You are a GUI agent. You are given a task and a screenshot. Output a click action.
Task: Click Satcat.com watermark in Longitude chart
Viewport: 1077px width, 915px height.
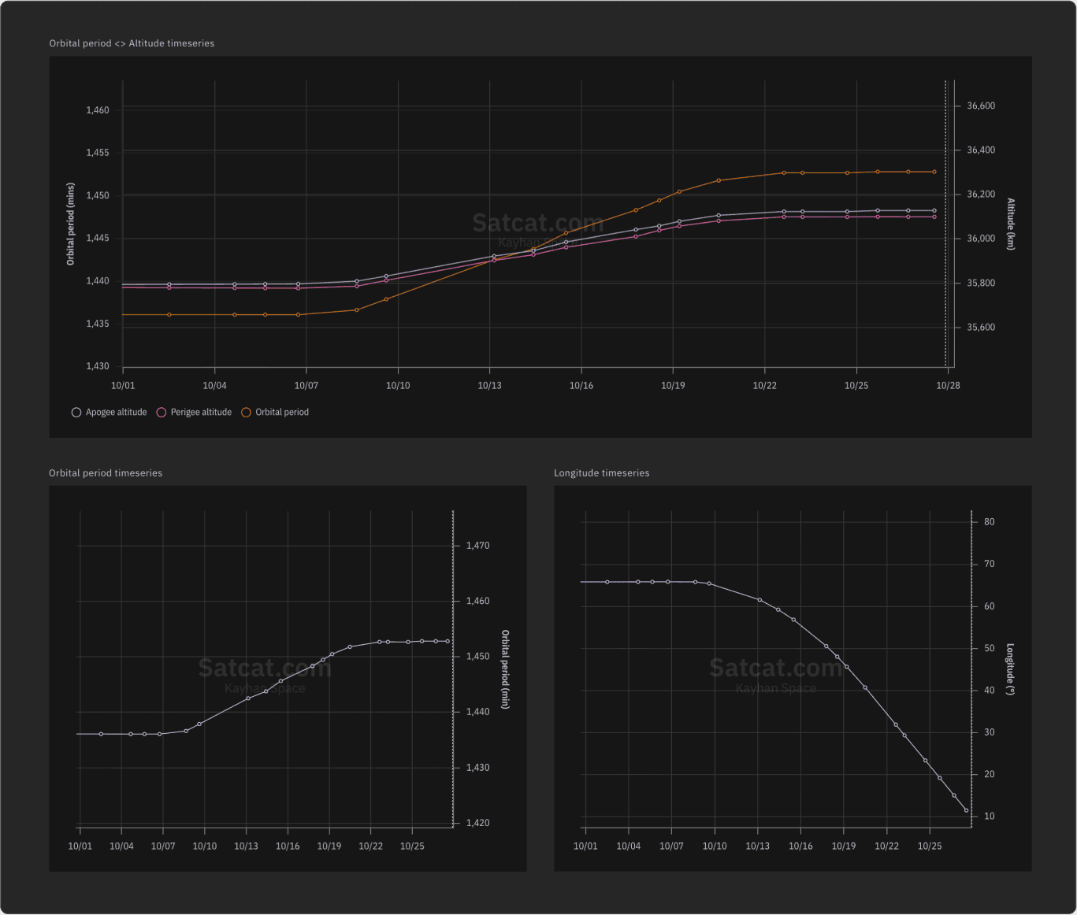point(775,669)
